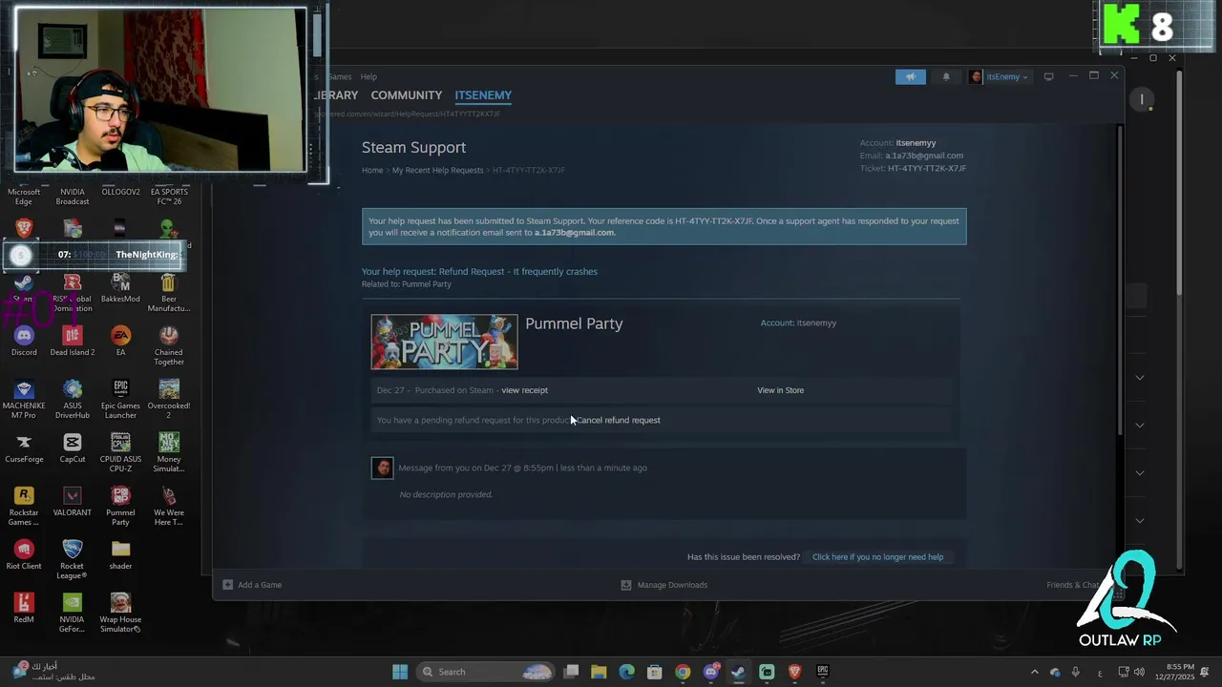1222x687 pixels.
Task: Open BakkesMod desktop shortcut
Action: pyautogui.click(x=120, y=287)
